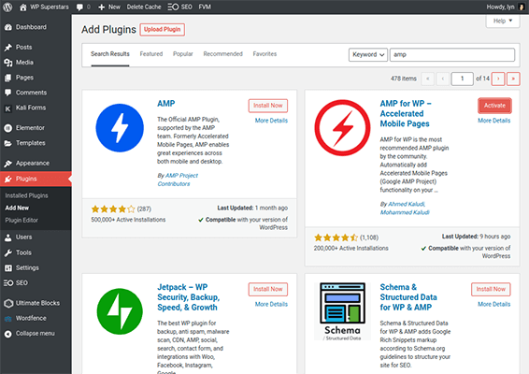Screen dimensions: 529x374
Task: Click the plus New icon in admin bar
Action: [101, 7]
